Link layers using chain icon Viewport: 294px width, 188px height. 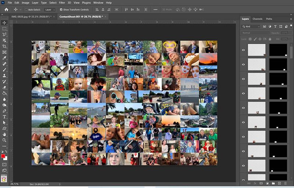249,183
